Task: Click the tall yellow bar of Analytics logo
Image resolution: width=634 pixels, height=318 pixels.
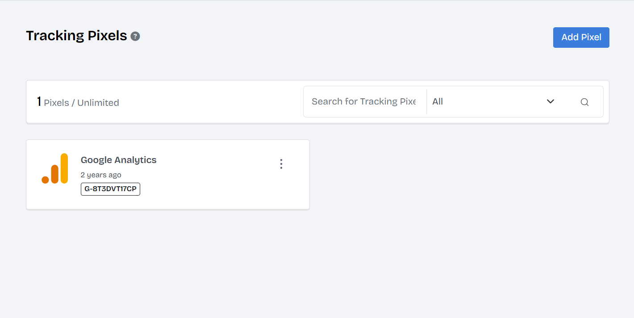Action: (64, 168)
